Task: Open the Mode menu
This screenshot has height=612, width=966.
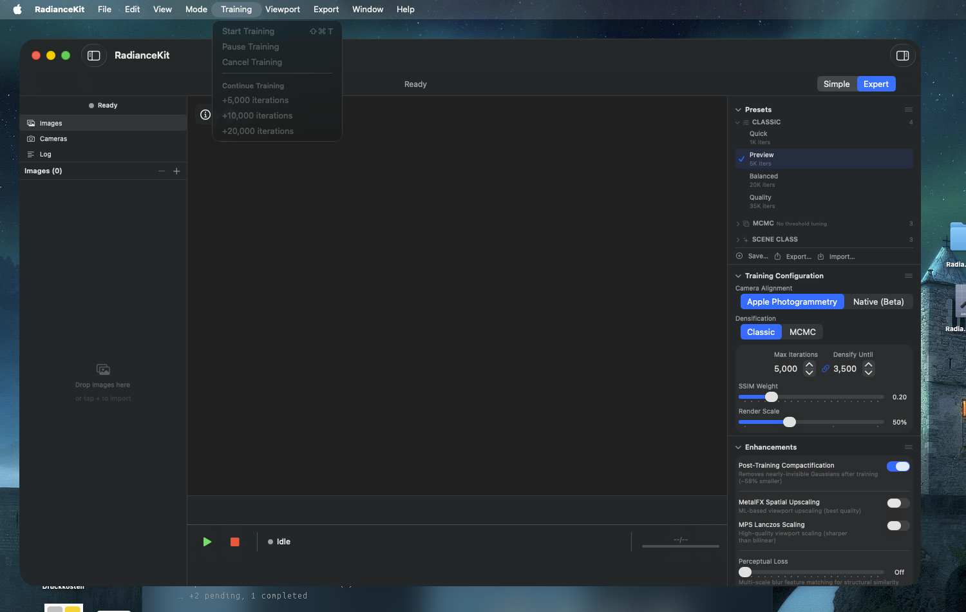Action: click(196, 9)
